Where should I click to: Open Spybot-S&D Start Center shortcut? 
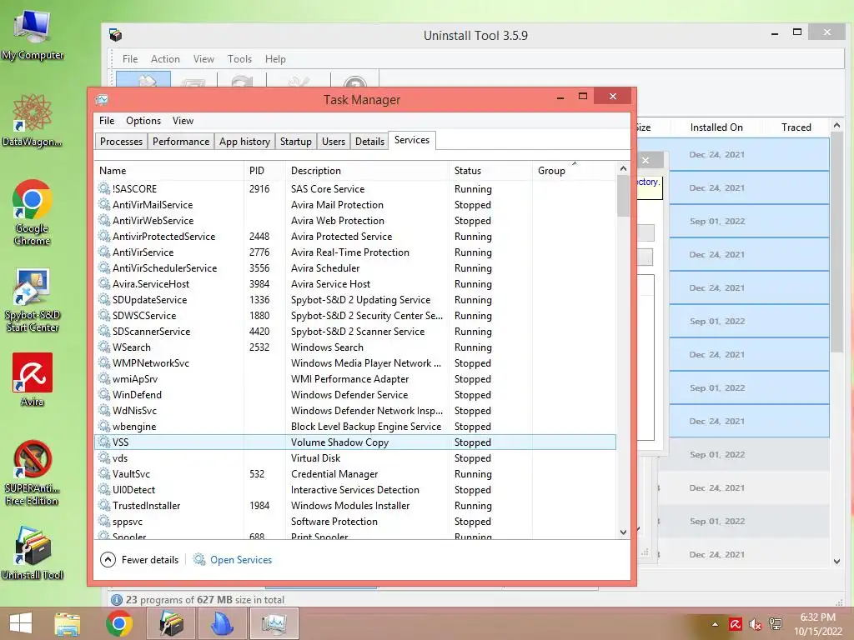(33, 299)
